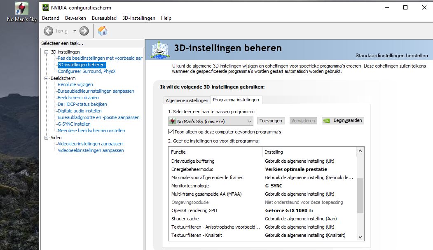Switch to the Algemene instellingen tab
Screen dimensions: 433x250
pyautogui.click(x=187, y=100)
